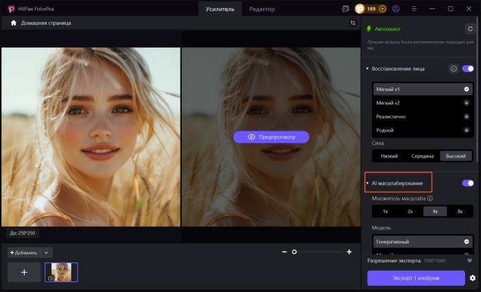481x292 pixels.
Task: Switch to the Редактор tab
Action: coord(262,9)
